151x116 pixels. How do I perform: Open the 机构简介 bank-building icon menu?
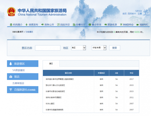pos(11,24)
